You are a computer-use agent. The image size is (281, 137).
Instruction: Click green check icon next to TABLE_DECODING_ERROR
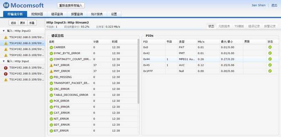[51, 95]
